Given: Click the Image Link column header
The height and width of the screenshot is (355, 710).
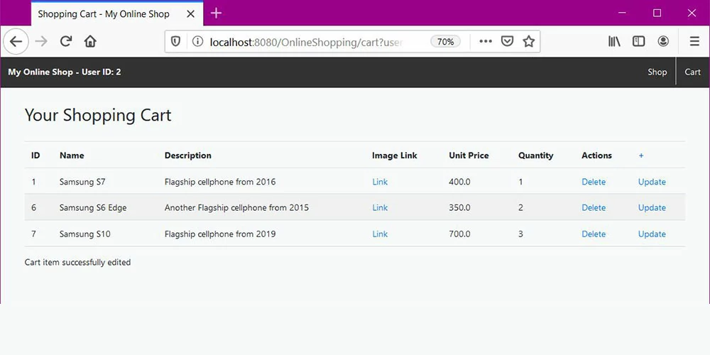Looking at the screenshot, I should [394, 155].
